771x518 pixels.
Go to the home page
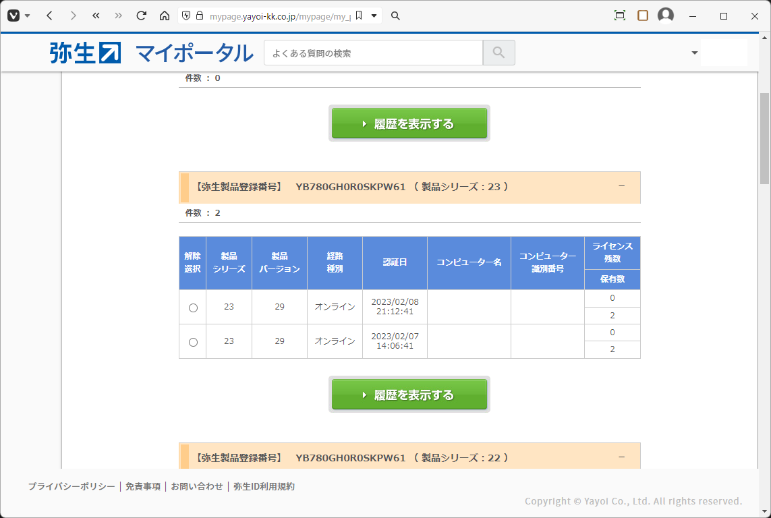(165, 16)
